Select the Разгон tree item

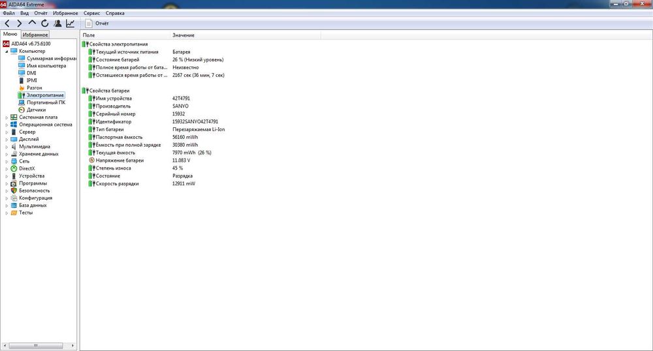pos(34,88)
